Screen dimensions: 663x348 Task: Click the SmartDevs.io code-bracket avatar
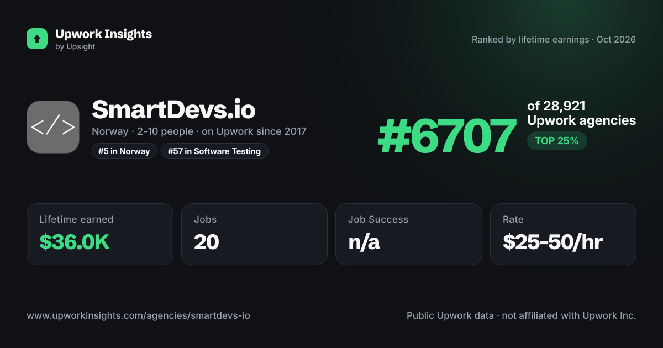[53, 127]
